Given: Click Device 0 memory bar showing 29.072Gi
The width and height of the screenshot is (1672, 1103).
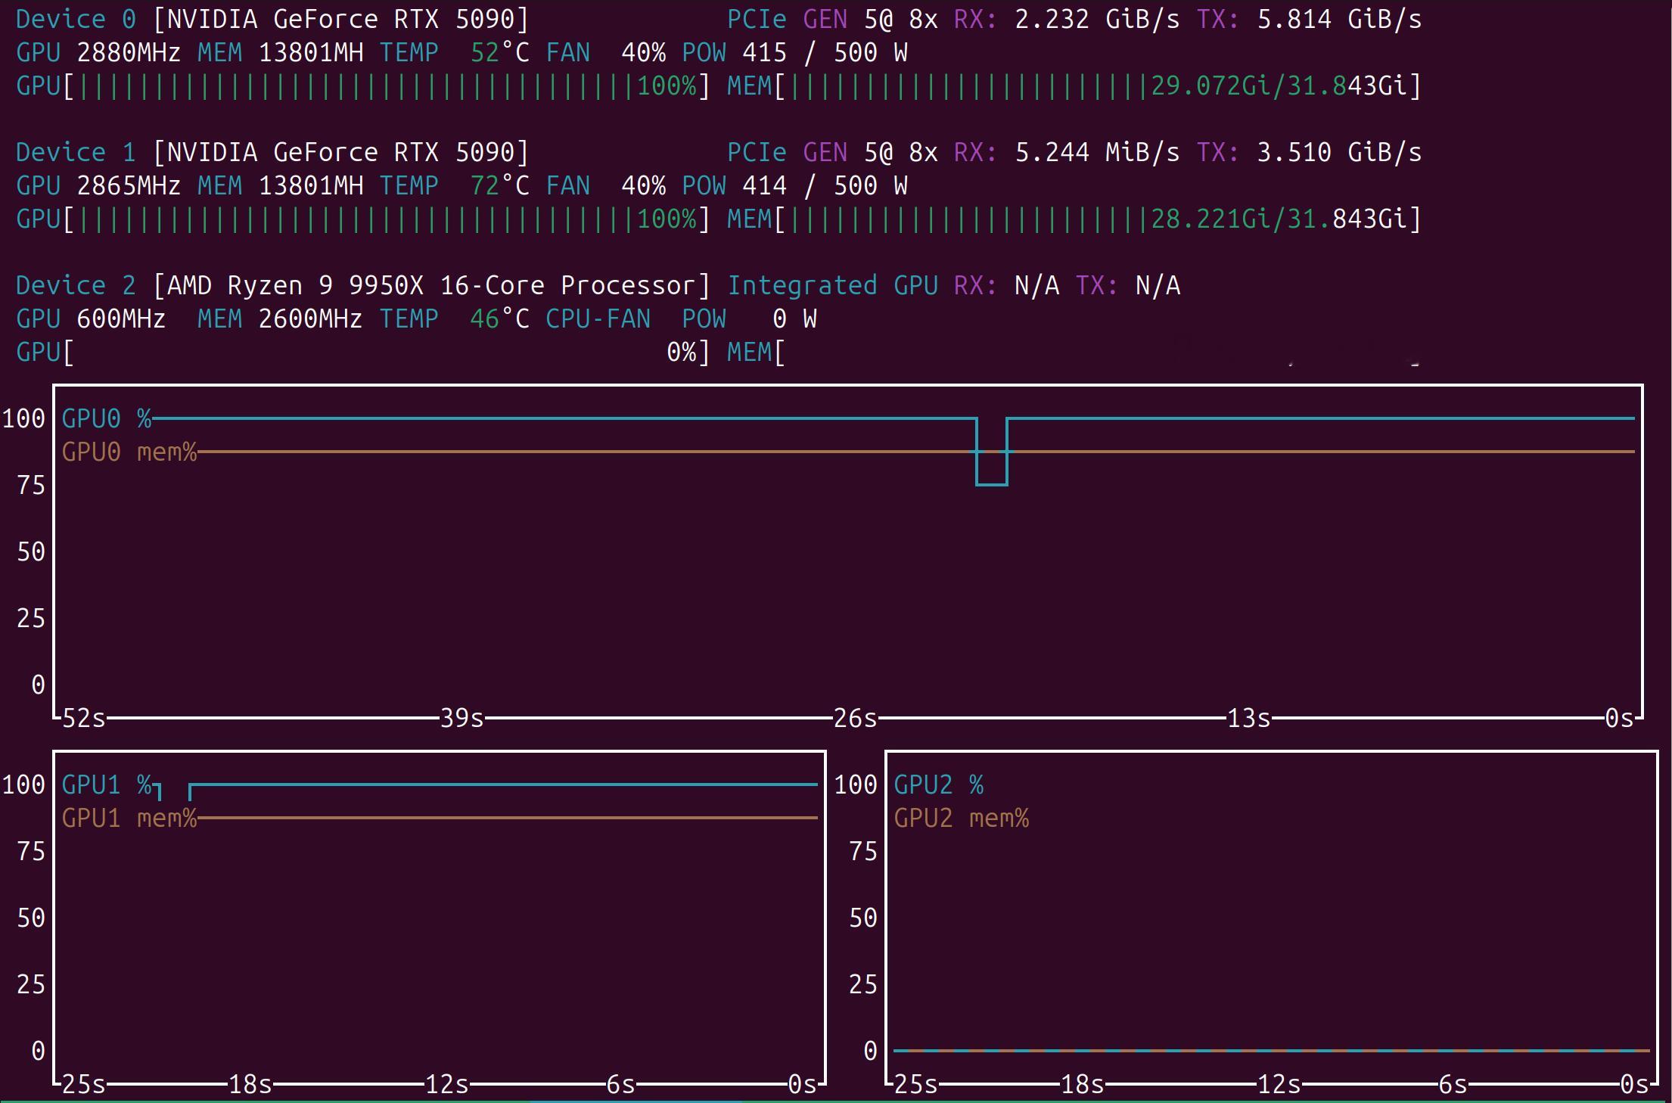Looking at the screenshot, I should click(1074, 86).
